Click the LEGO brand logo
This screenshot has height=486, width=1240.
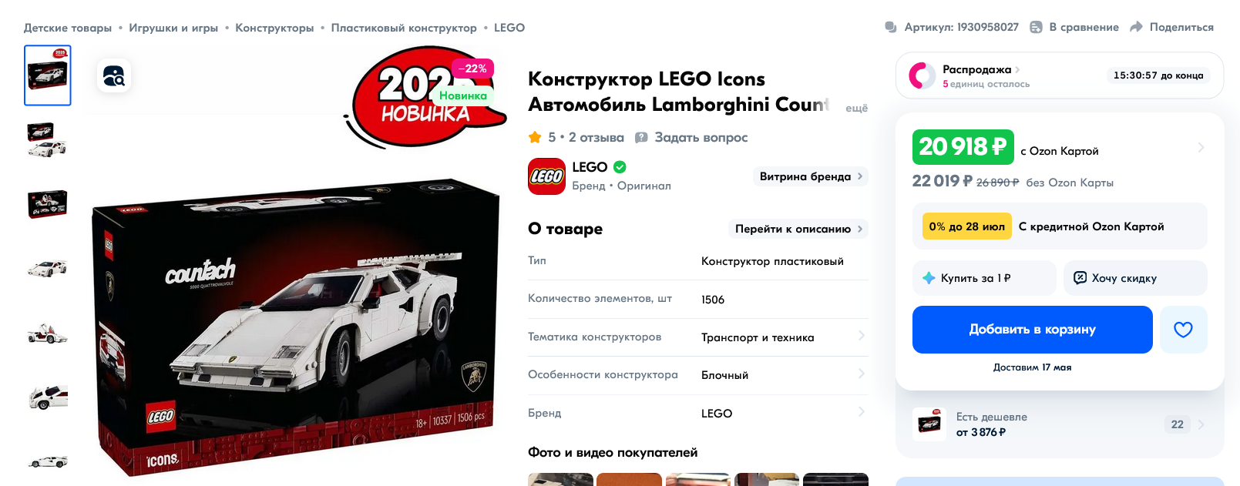click(546, 176)
